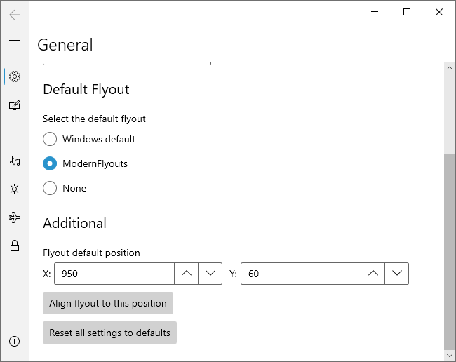456x362 pixels.
Task: Click Flyout default position label
Action: pos(91,253)
